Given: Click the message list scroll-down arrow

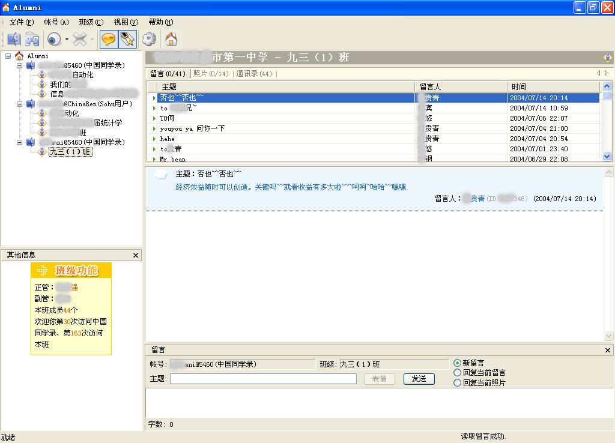Looking at the screenshot, I should [607, 157].
